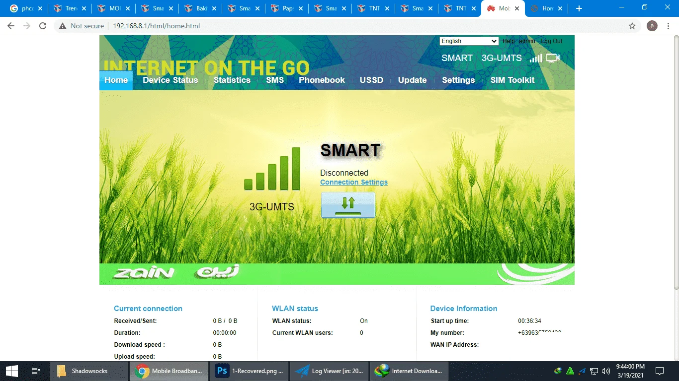Open the SIM Toolkit page
The height and width of the screenshot is (381, 679).
512,80
